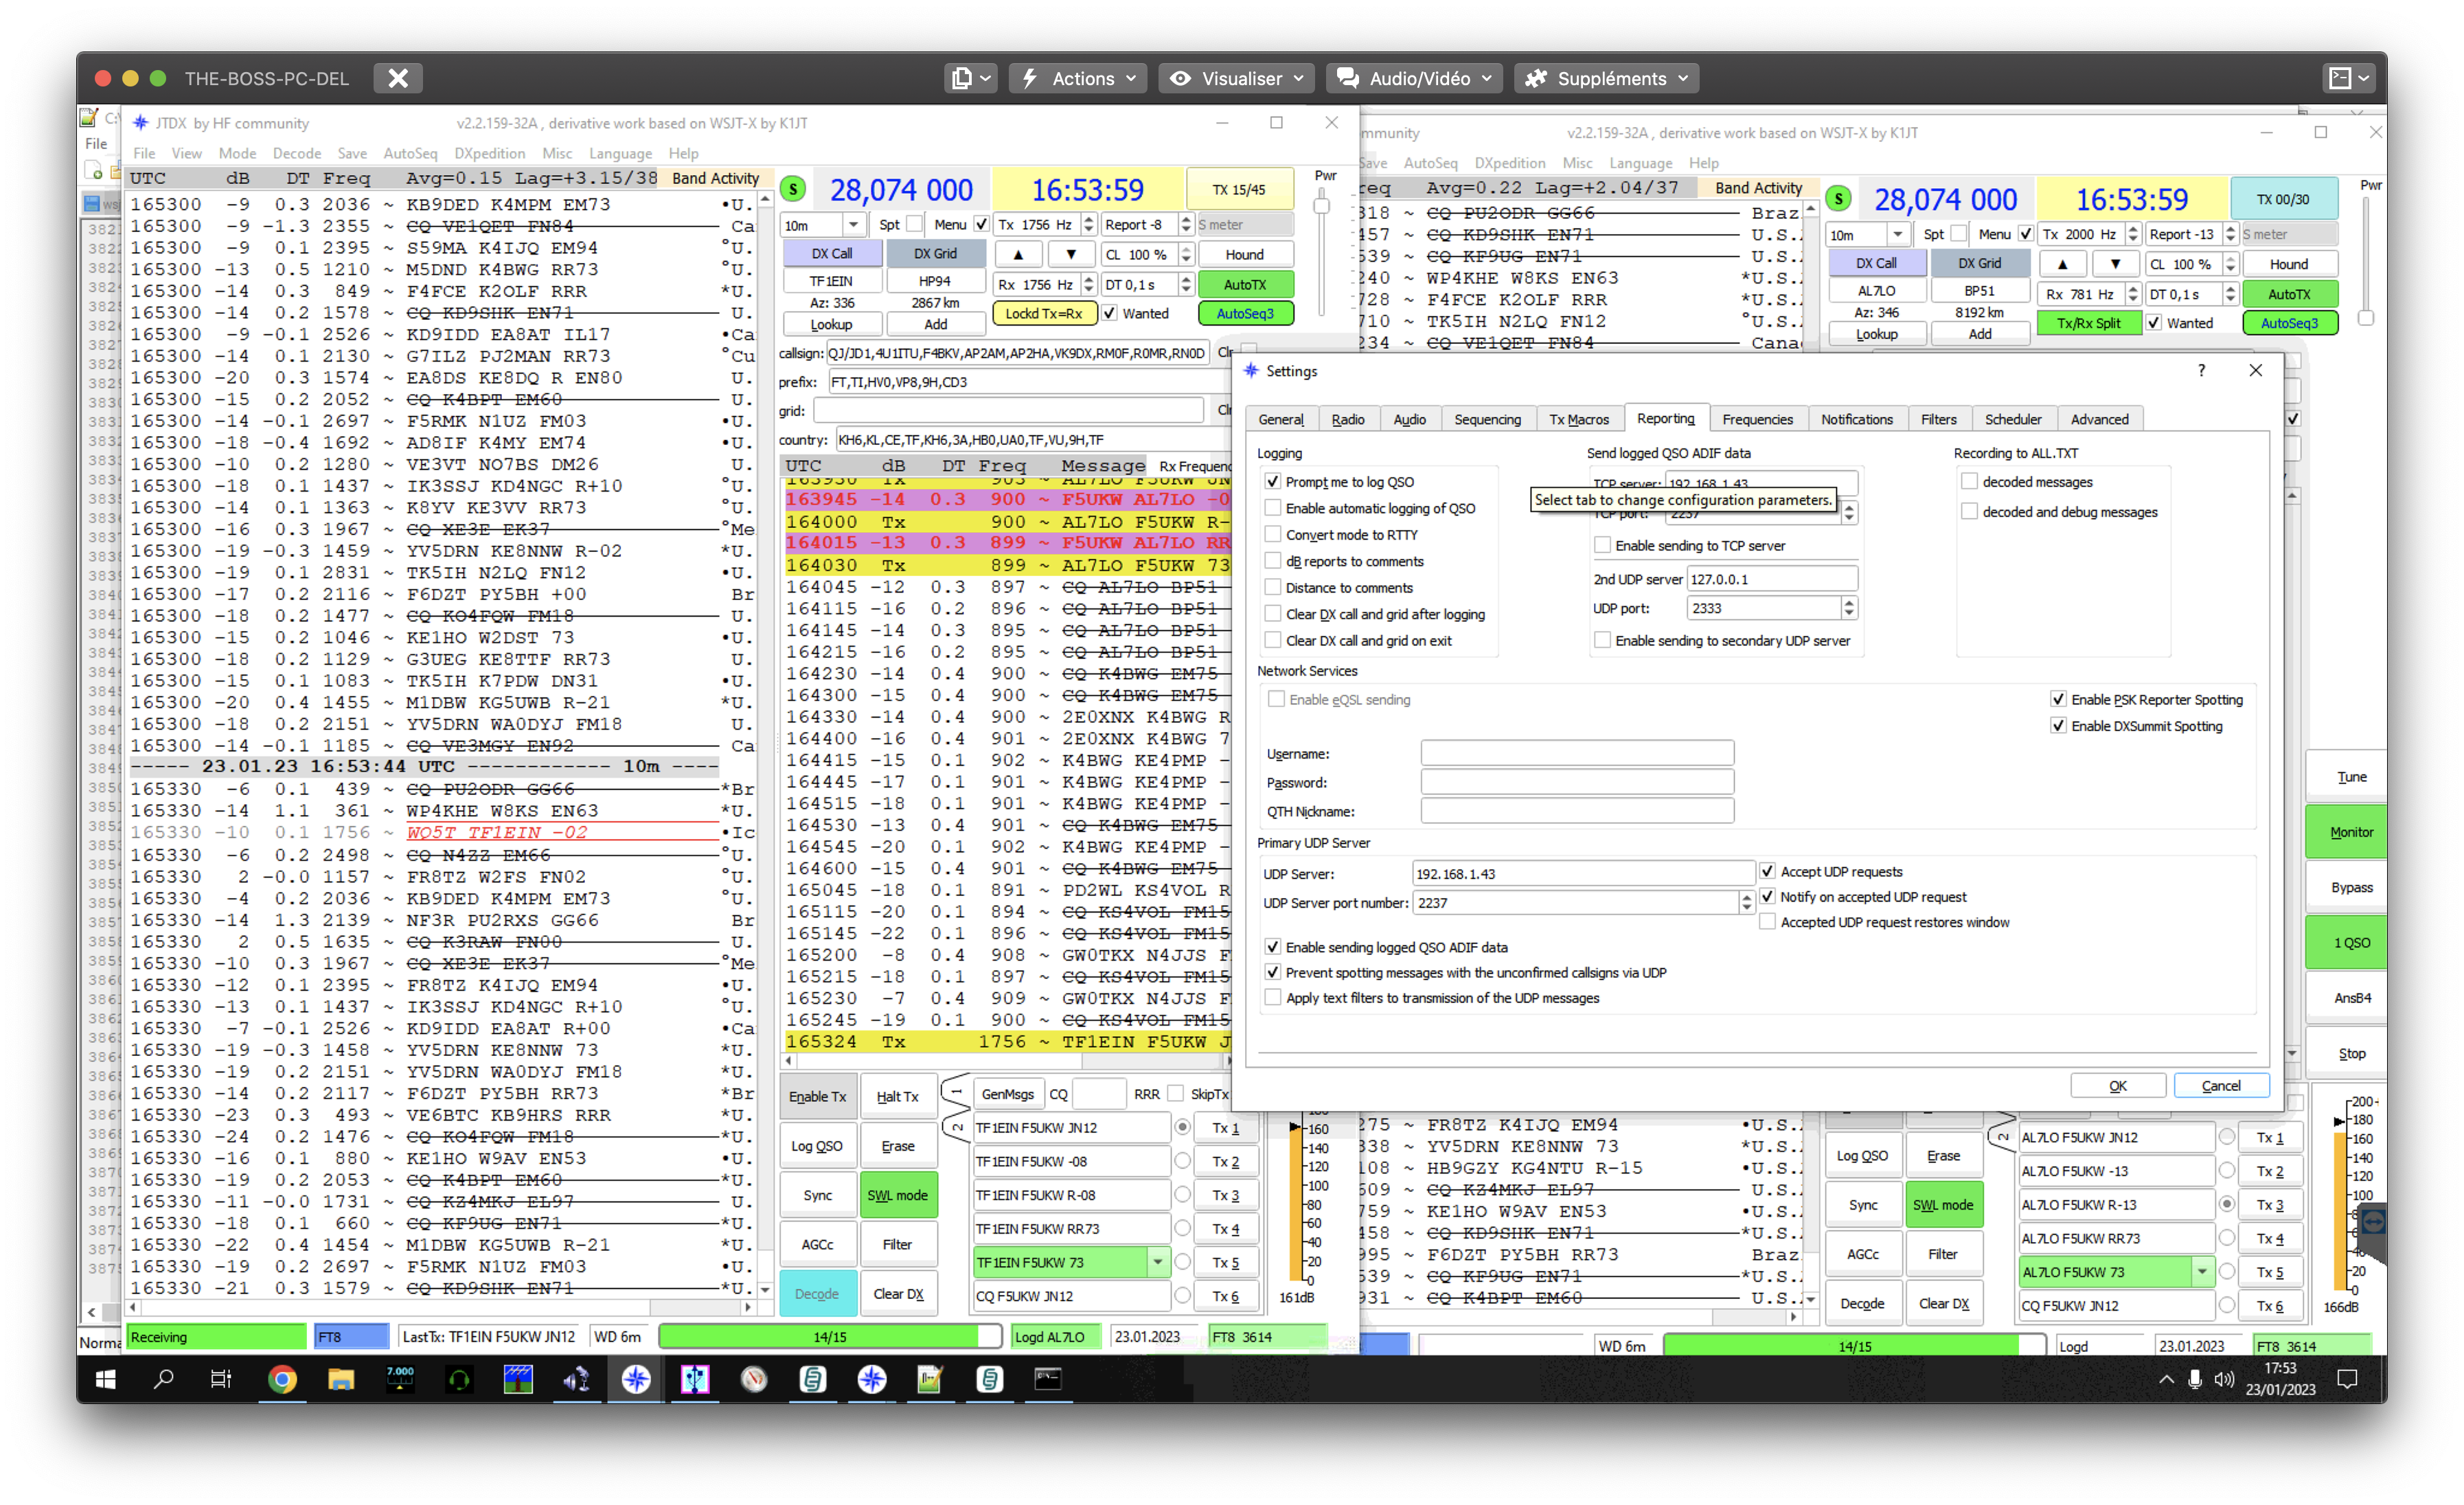Open File Explorer from the taskbar
The height and width of the screenshot is (1505, 2464).
[x=341, y=1380]
